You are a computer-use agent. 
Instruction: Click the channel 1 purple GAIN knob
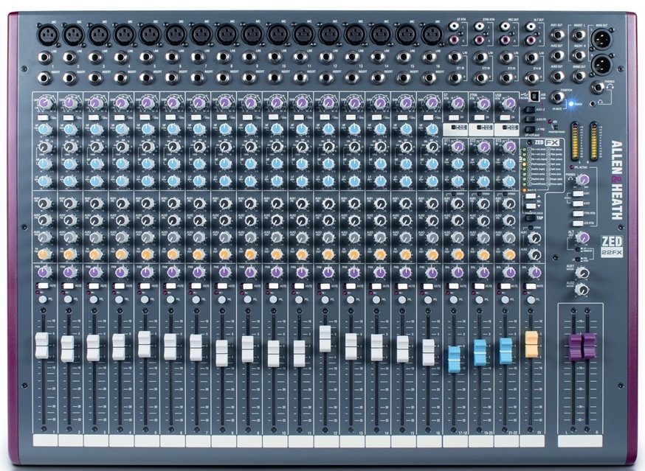click(44, 102)
